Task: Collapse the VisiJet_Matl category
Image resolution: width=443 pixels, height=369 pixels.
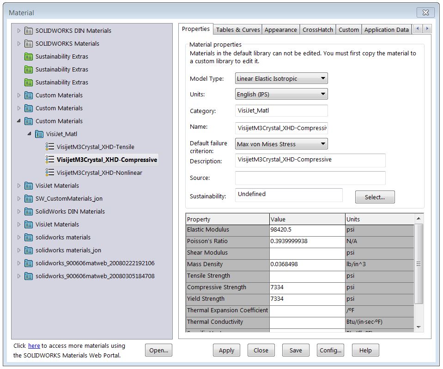Action: click(x=30, y=134)
